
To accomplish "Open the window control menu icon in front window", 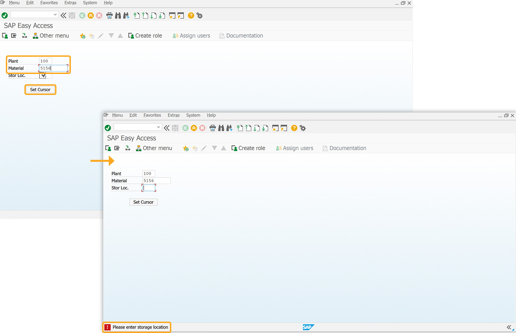I will 106,115.
